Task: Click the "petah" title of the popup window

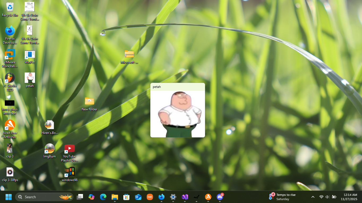Action: pos(157,87)
